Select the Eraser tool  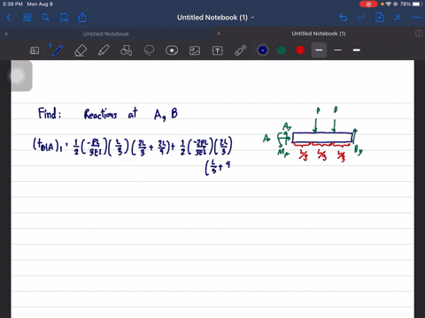(x=81, y=50)
